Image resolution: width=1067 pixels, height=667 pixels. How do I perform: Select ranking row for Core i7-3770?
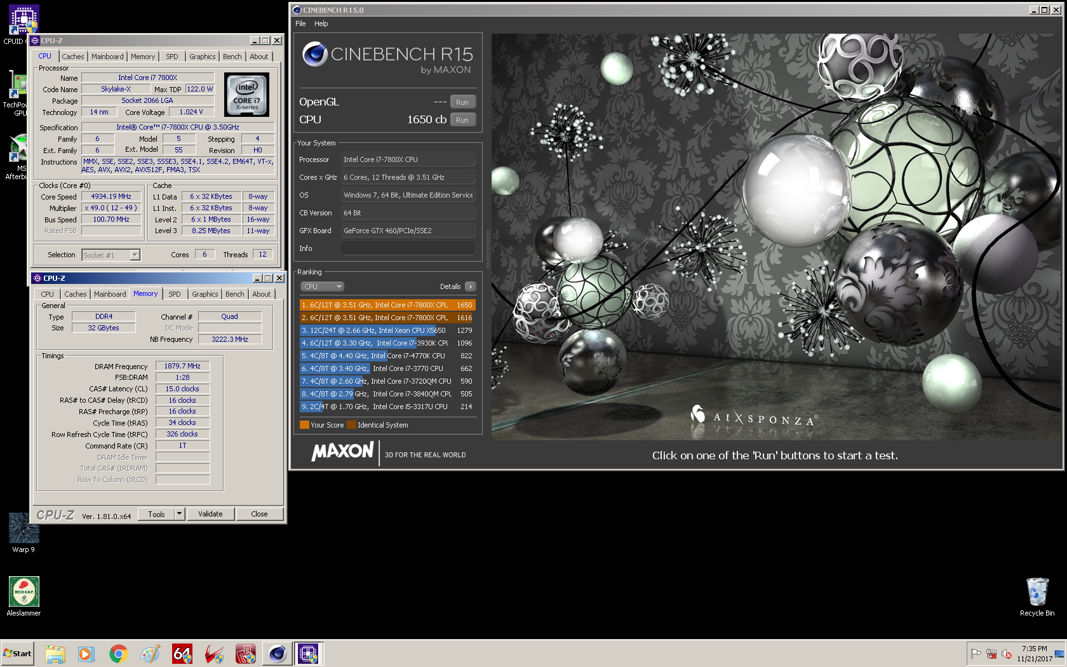tap(387, 368)
